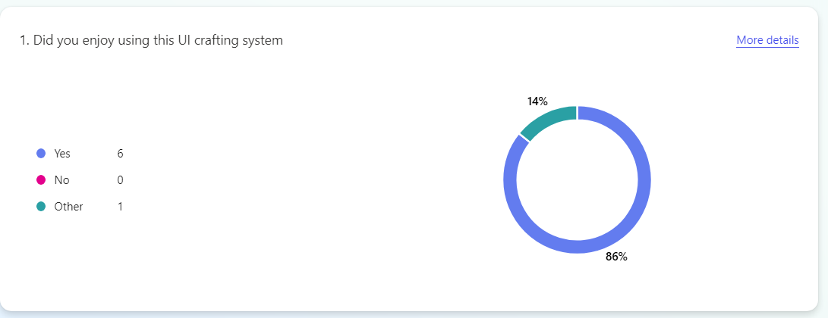
Task: Click the question title about UI crafting system
Action: tap(151, 40)
